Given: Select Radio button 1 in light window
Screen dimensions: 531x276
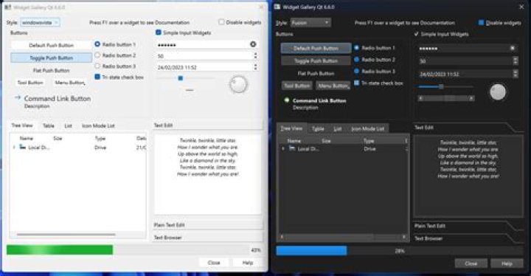Looking at the screenshot, I should pos(97,44).
